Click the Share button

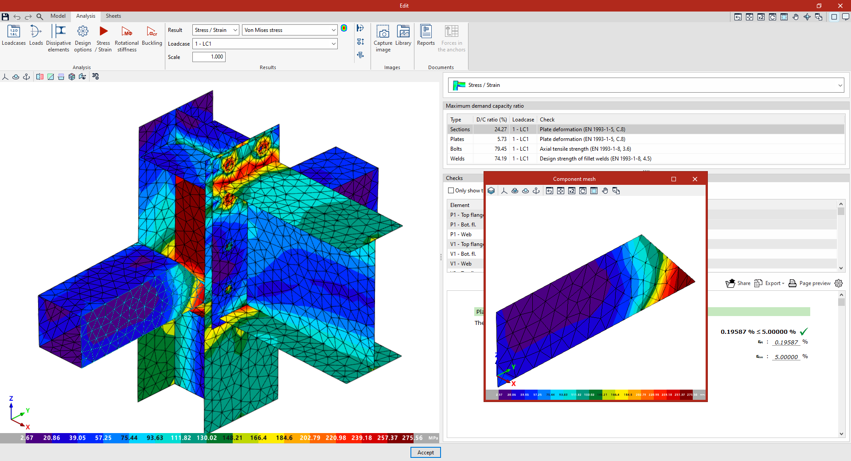(738, 283)
